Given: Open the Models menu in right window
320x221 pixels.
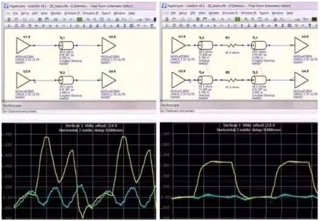Looking at the screenshot, I should tap(214, 13).
